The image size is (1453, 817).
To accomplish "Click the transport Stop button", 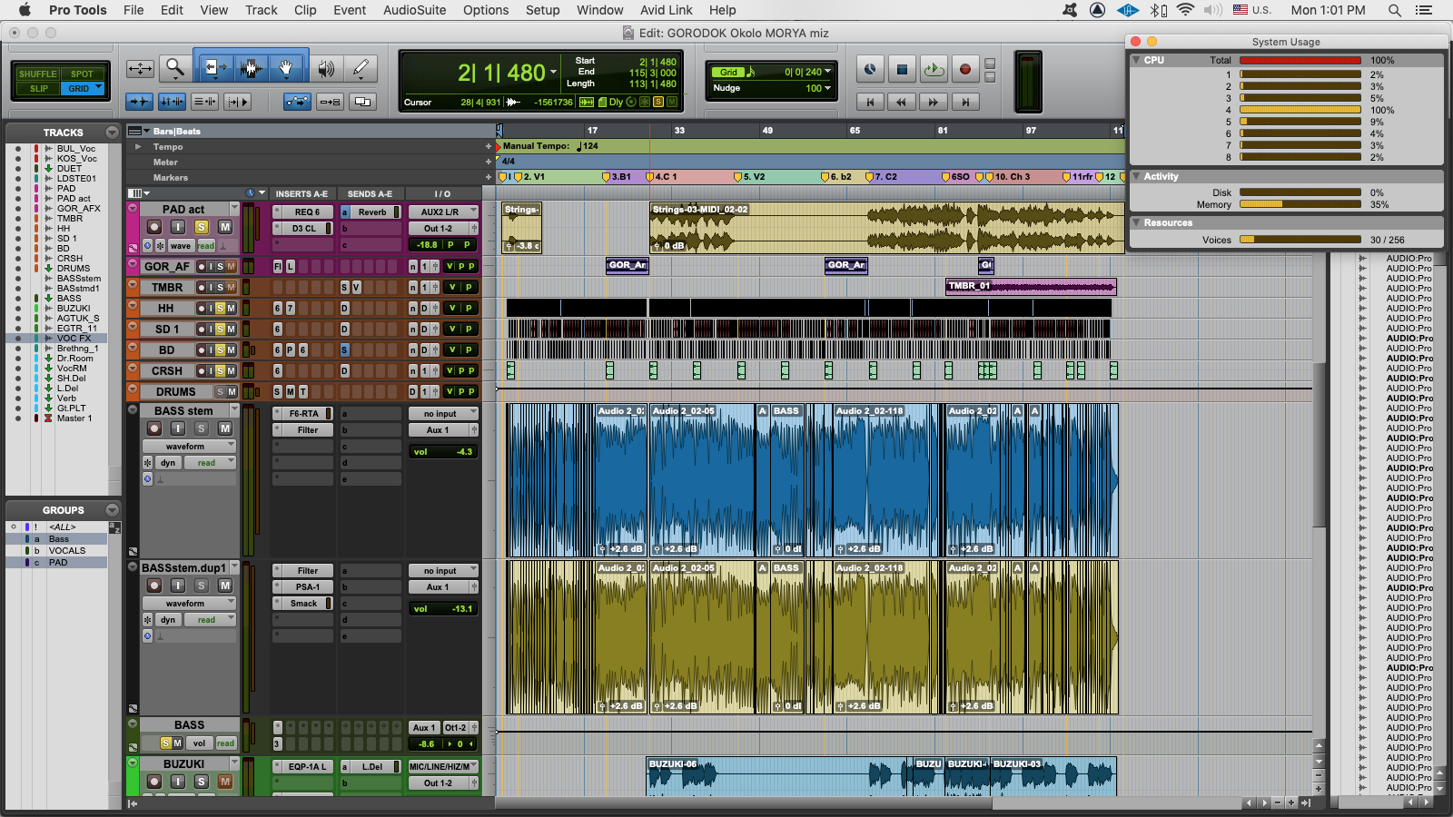I will (902, 69).
